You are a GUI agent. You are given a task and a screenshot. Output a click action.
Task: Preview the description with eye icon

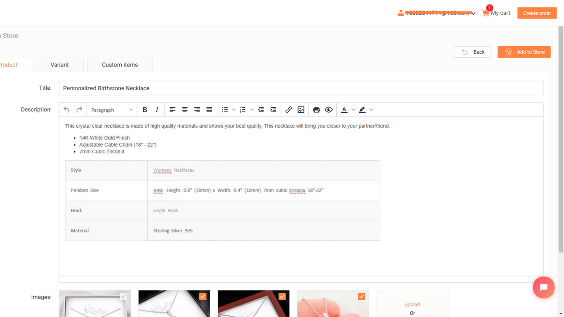point(329,110)
